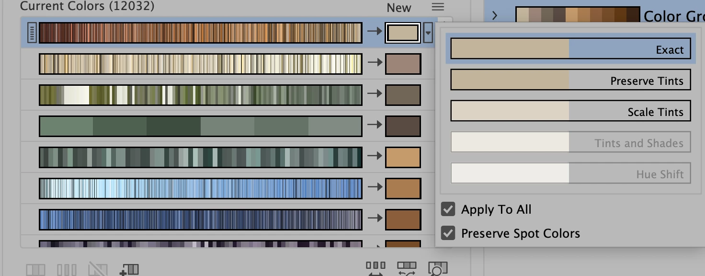705x276 pixels.
Task: Uncheck the Apply To All checkbox
Action: click(448, 209)
